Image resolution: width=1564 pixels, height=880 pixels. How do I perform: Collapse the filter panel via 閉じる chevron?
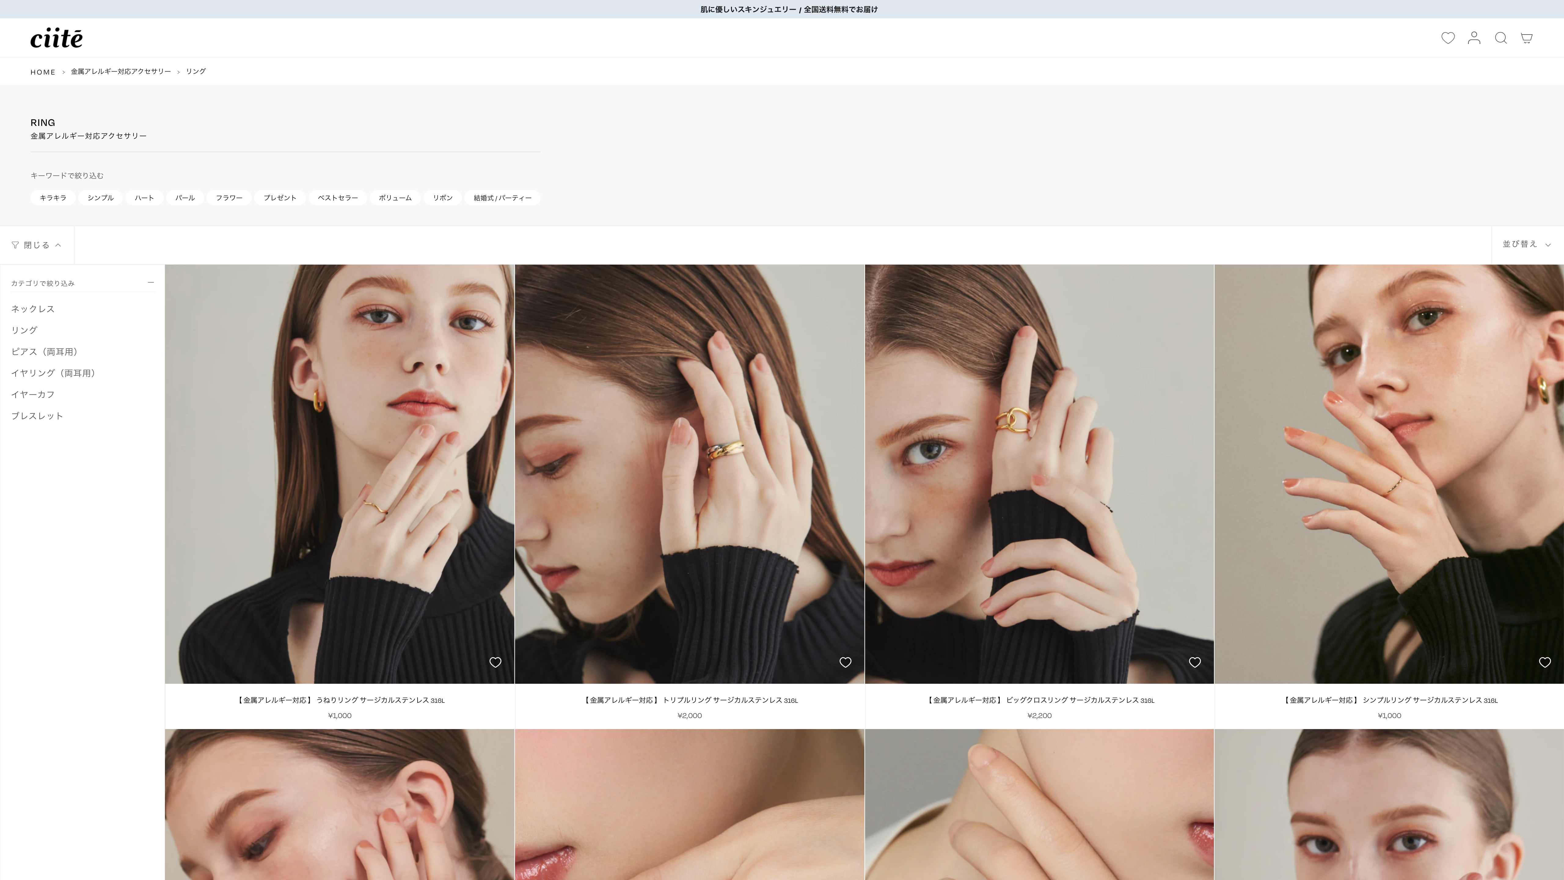59,245
